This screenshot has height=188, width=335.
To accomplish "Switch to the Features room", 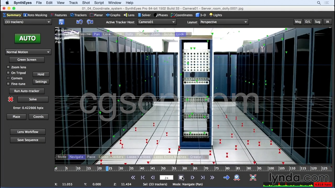I will [59, 15].
